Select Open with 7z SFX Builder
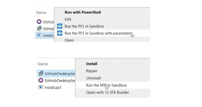 107,92
